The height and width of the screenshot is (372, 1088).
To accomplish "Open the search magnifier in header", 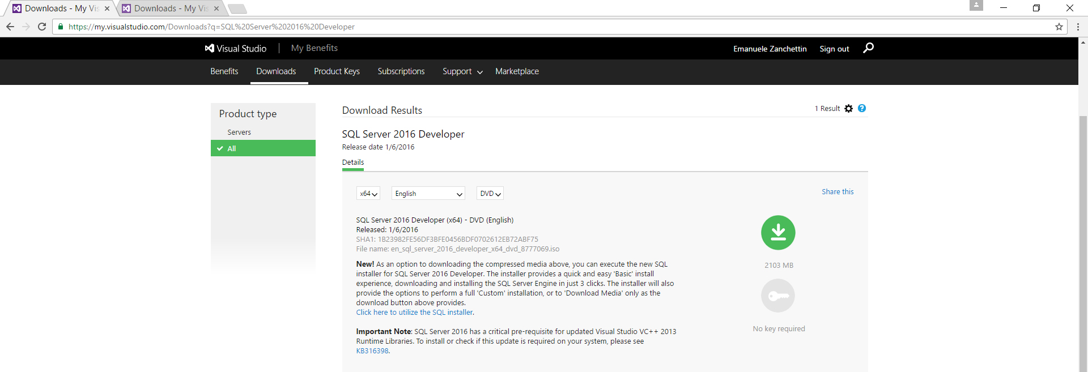I will tap(868, 48).
